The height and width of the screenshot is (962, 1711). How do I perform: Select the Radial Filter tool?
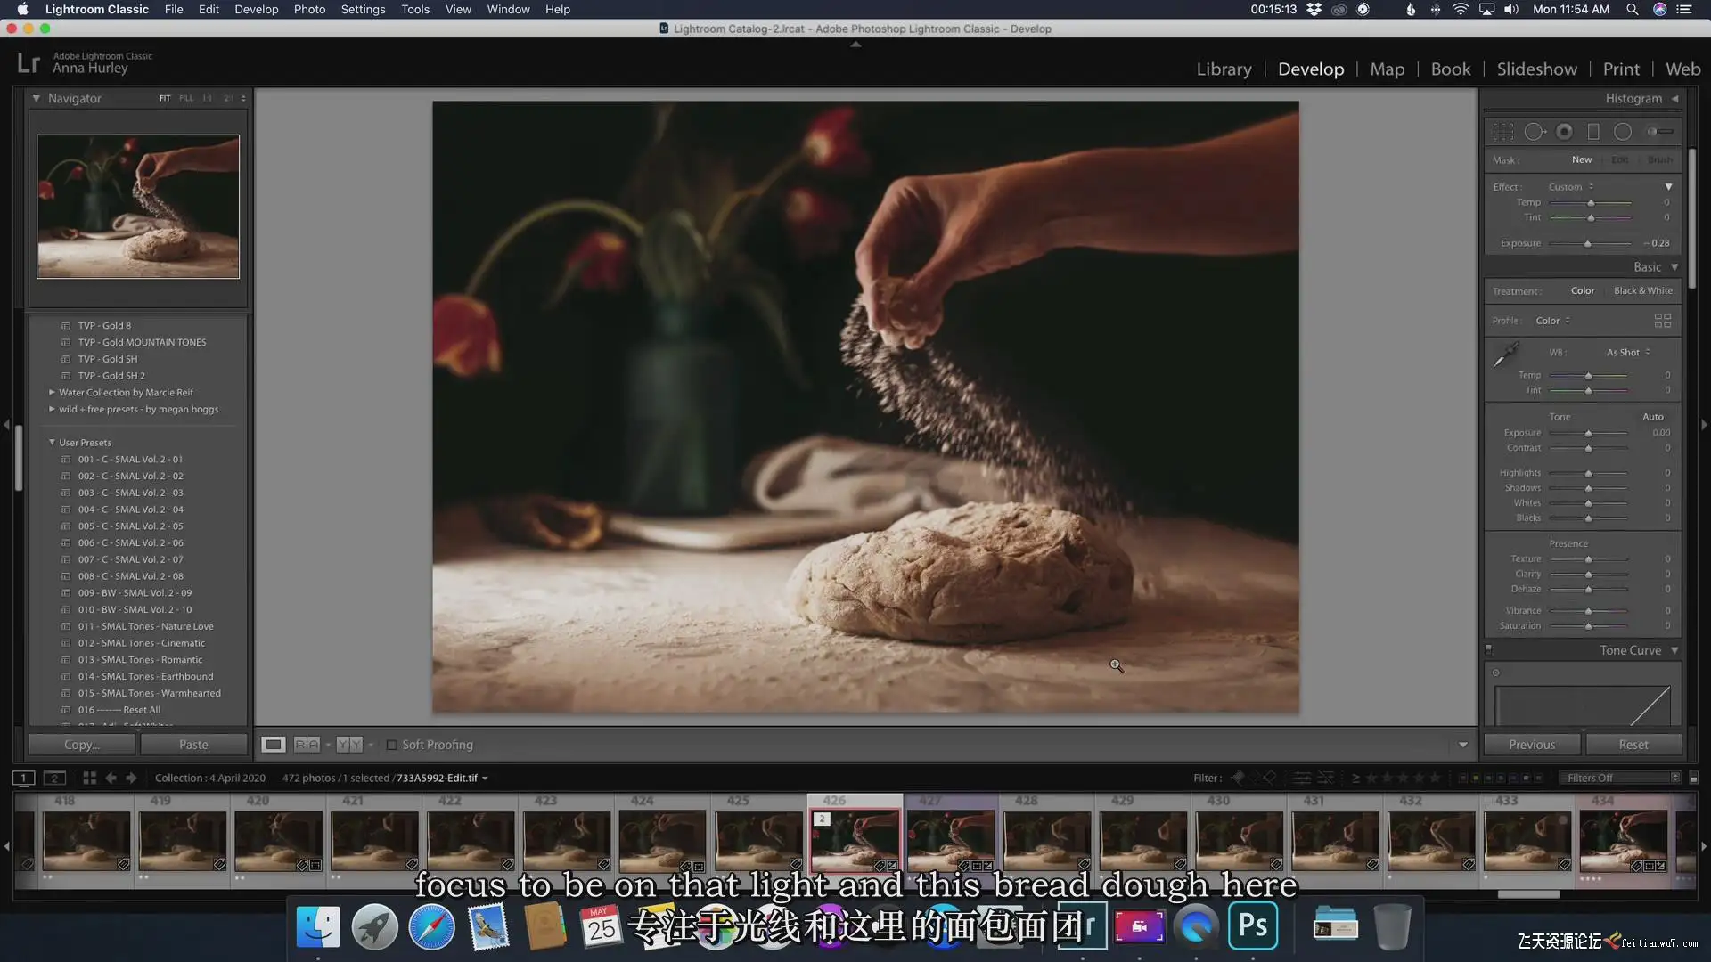tap(1623, 132)
